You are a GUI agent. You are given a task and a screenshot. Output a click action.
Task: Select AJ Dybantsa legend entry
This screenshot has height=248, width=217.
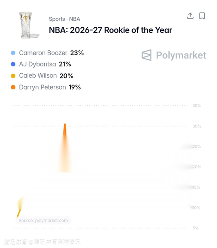(41, 64)
